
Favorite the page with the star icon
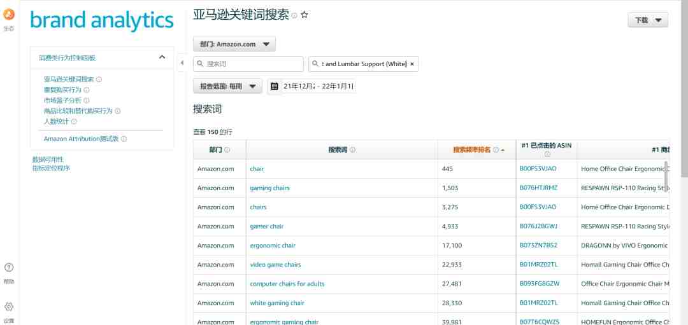305,15
